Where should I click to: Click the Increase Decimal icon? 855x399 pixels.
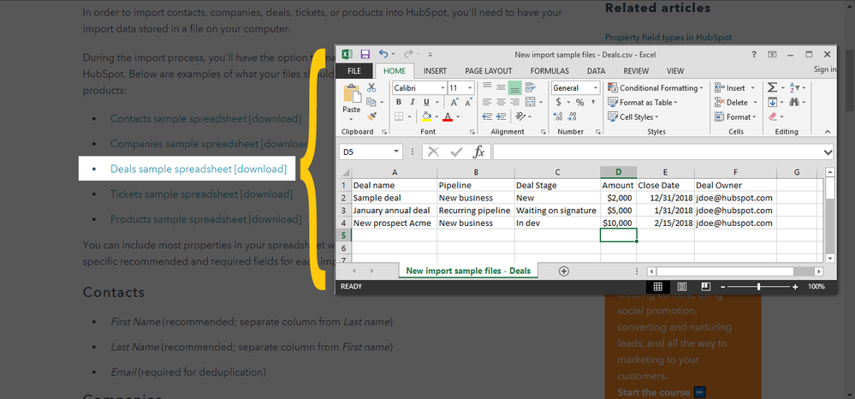[558, 116]
